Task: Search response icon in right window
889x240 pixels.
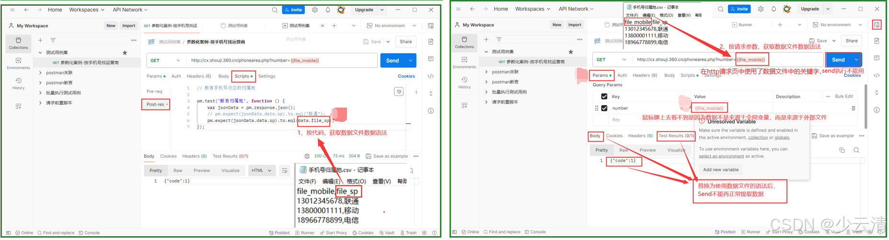Action: point(856,150)
